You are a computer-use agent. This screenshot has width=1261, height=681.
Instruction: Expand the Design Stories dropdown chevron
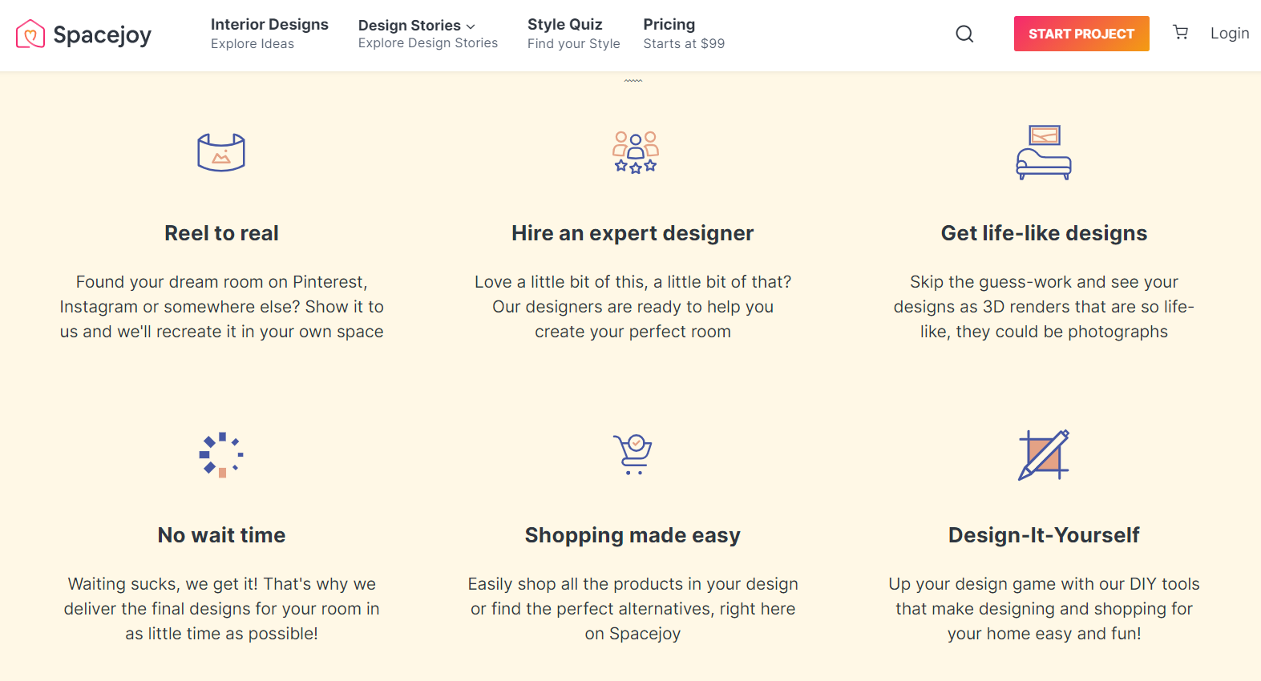click(471, 26)
